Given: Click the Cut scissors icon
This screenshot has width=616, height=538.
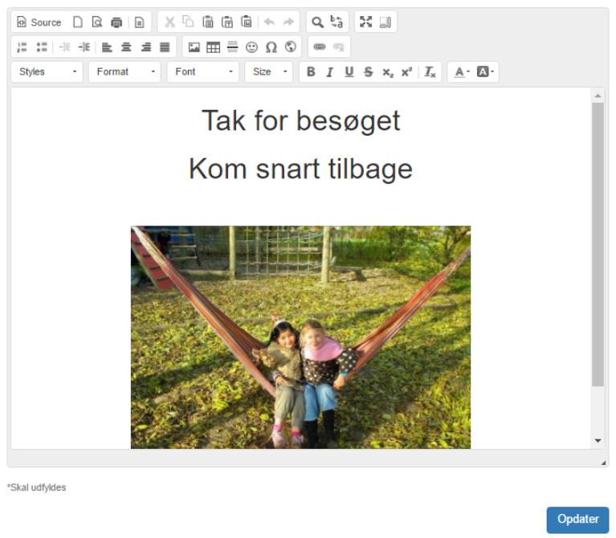Looking at the screenshot, I should click(169, 22).
